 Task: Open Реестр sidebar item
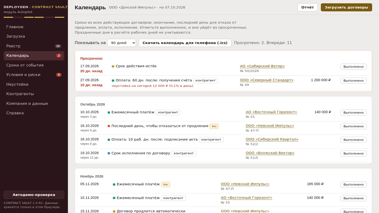click(x=34, y=46)
